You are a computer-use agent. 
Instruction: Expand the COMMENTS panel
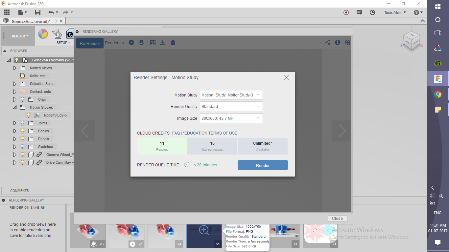point(19,191)
